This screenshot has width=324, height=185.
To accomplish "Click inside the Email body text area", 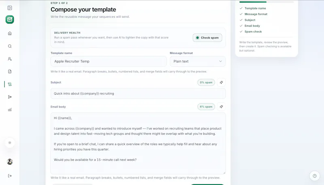I will point(138,143).
